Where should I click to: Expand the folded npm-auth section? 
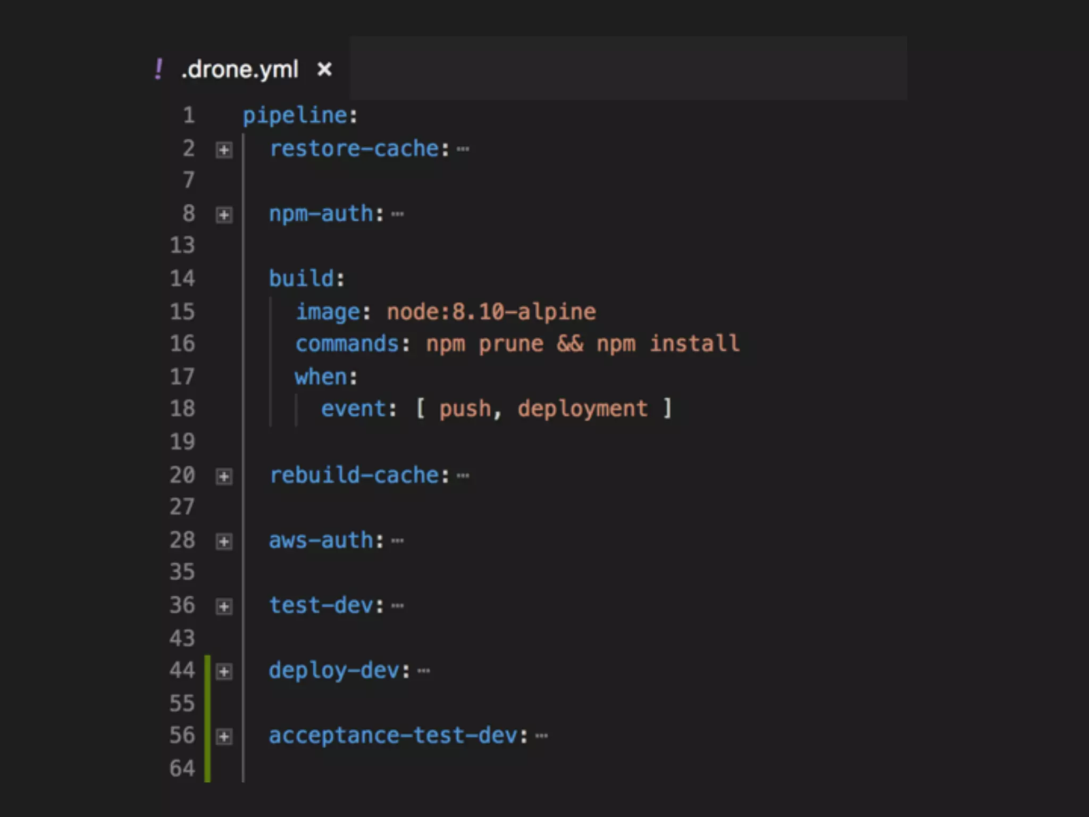coord(224,215)
